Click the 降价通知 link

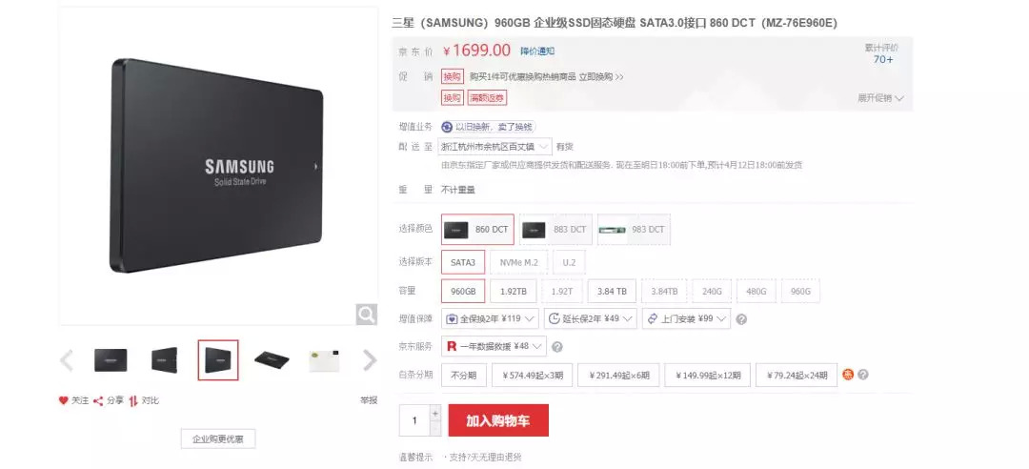[x=537, y=51]
